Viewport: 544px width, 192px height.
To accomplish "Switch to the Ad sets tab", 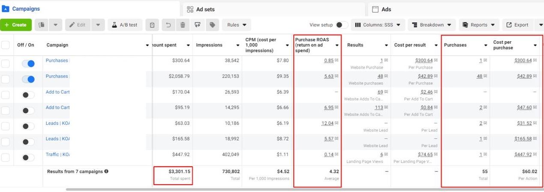I will pos(205,9).
